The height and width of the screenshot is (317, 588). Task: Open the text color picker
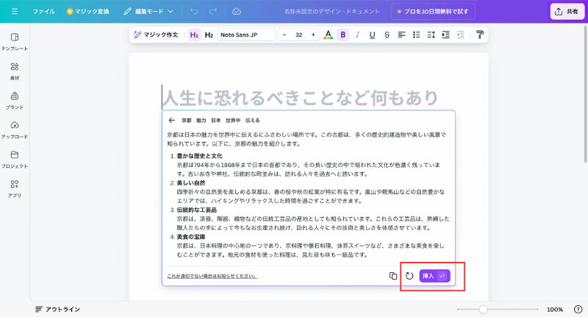point(328,35)
